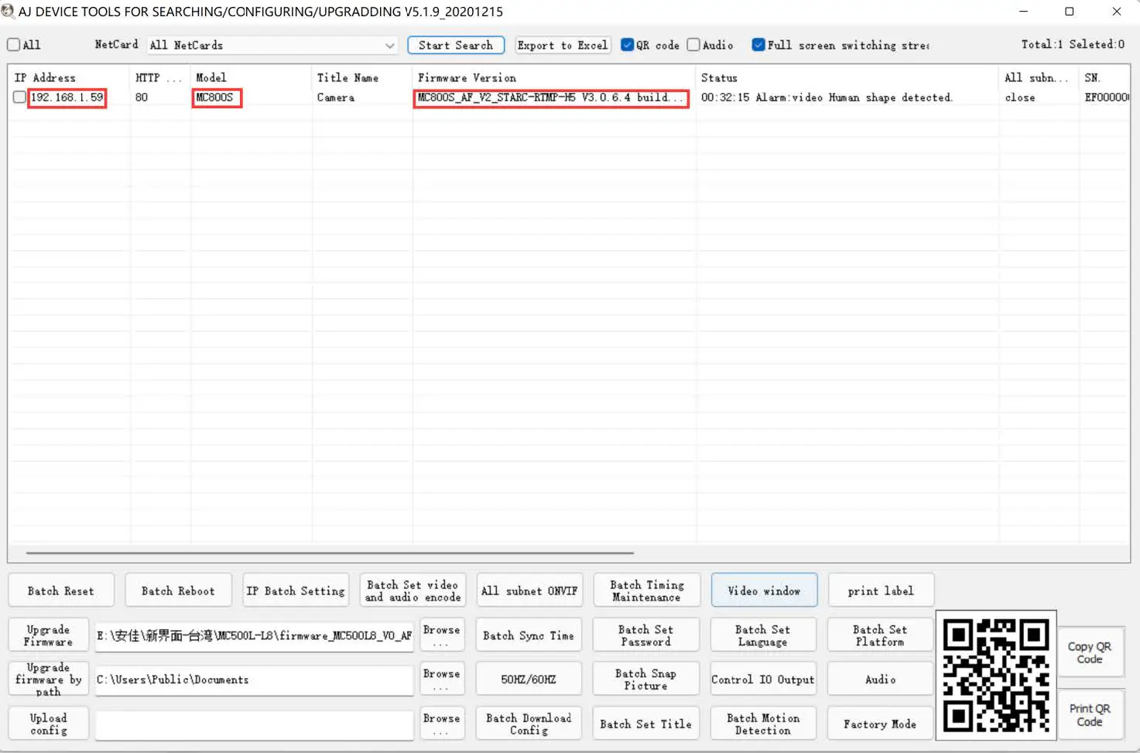Click the empty upload config path field
Image resolution: width=1140 pixels, height=753 pixels.
254,725
